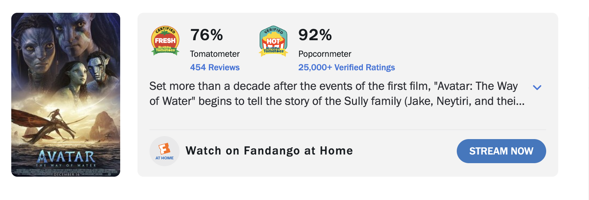Image resolution: width=589 pixels, height=200 pixels.
Task: Click the Fandango at Home logo
Action: coord(165,151)
